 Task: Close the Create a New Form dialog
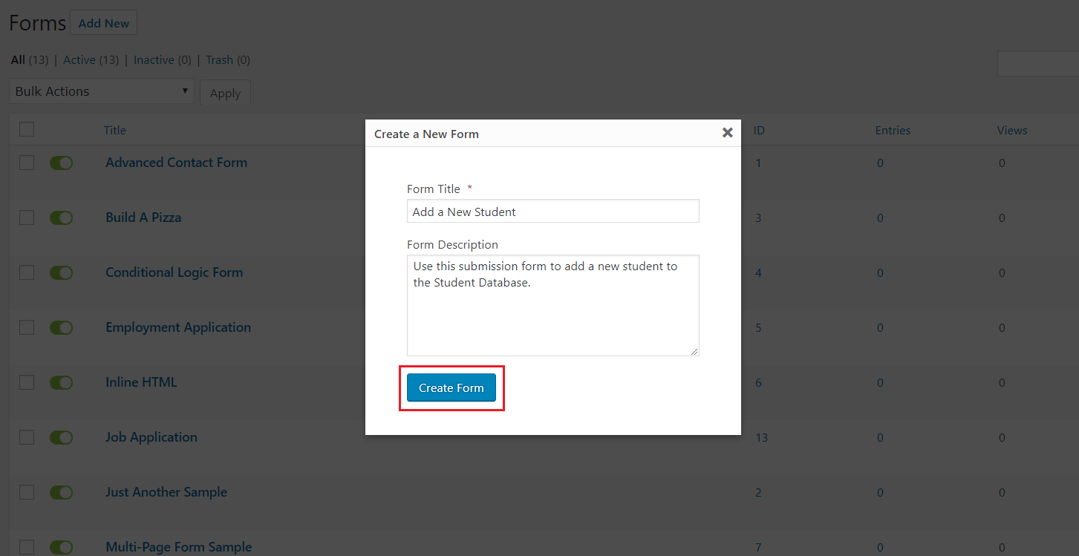(727, 133)
